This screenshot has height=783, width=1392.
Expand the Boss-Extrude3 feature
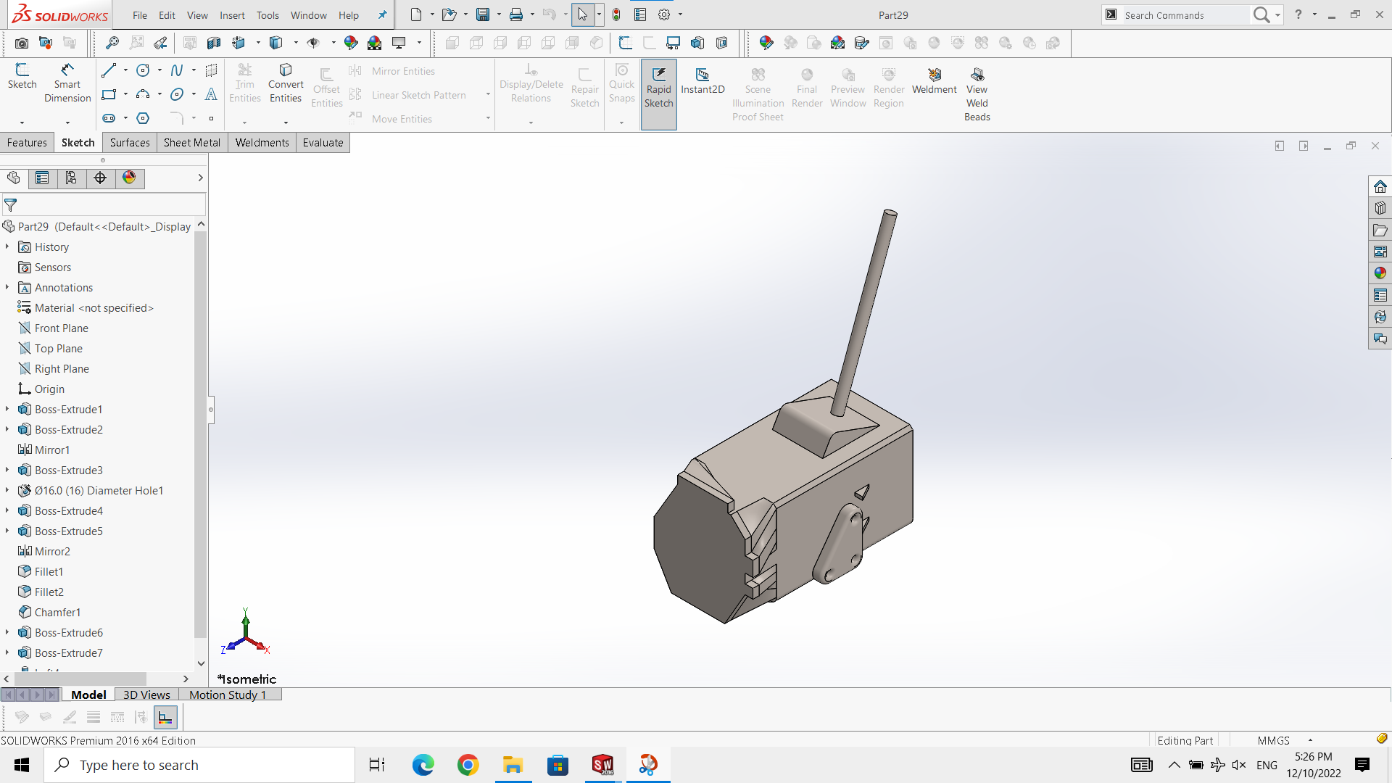click(x=7, y=471)
